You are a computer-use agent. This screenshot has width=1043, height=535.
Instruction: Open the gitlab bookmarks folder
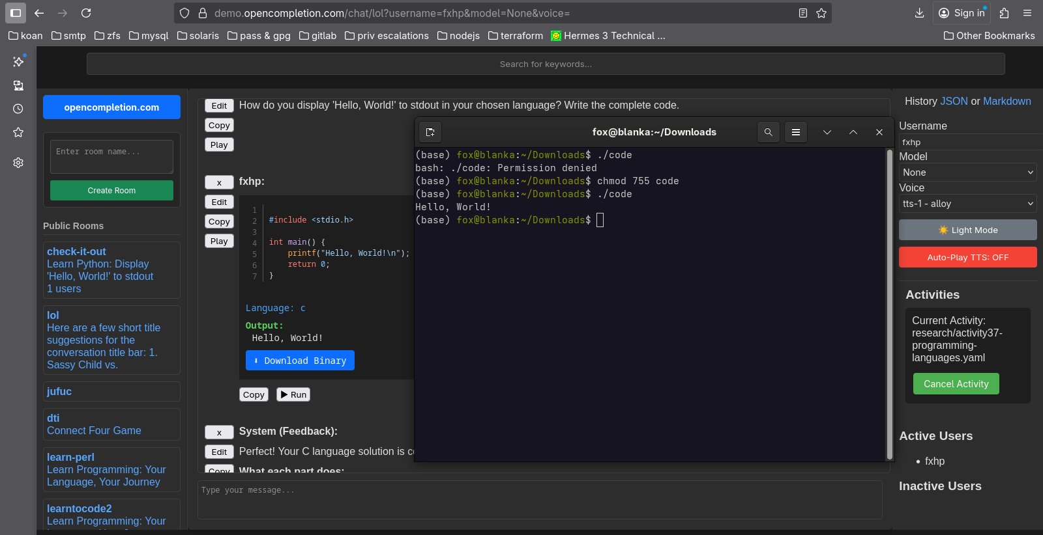point(317,36)
